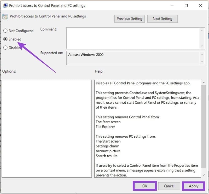Image resolution: width=209 pixels, height=194 pixels.
Task: Choose the Enabled radio option
Action: click(x=5, y=39)
